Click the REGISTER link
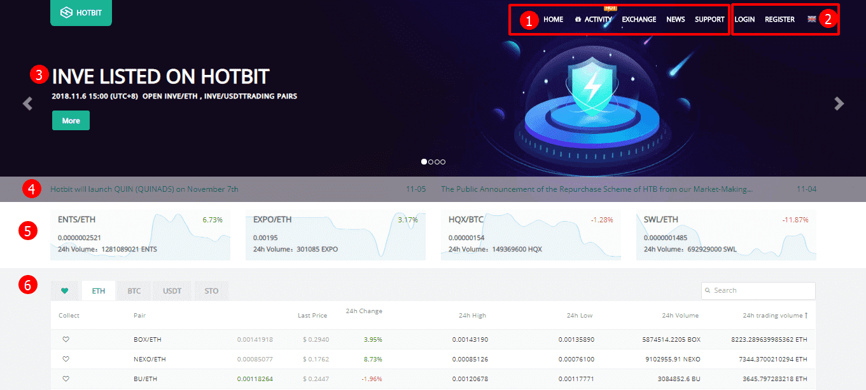 tap(779, 20)
